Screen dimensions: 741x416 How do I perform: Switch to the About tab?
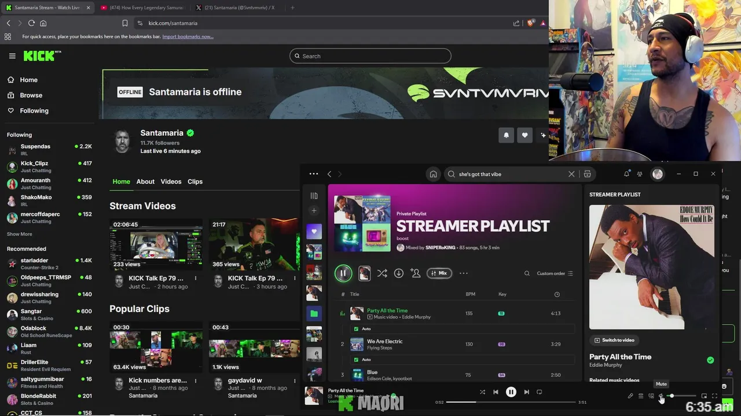pos(145,181)
